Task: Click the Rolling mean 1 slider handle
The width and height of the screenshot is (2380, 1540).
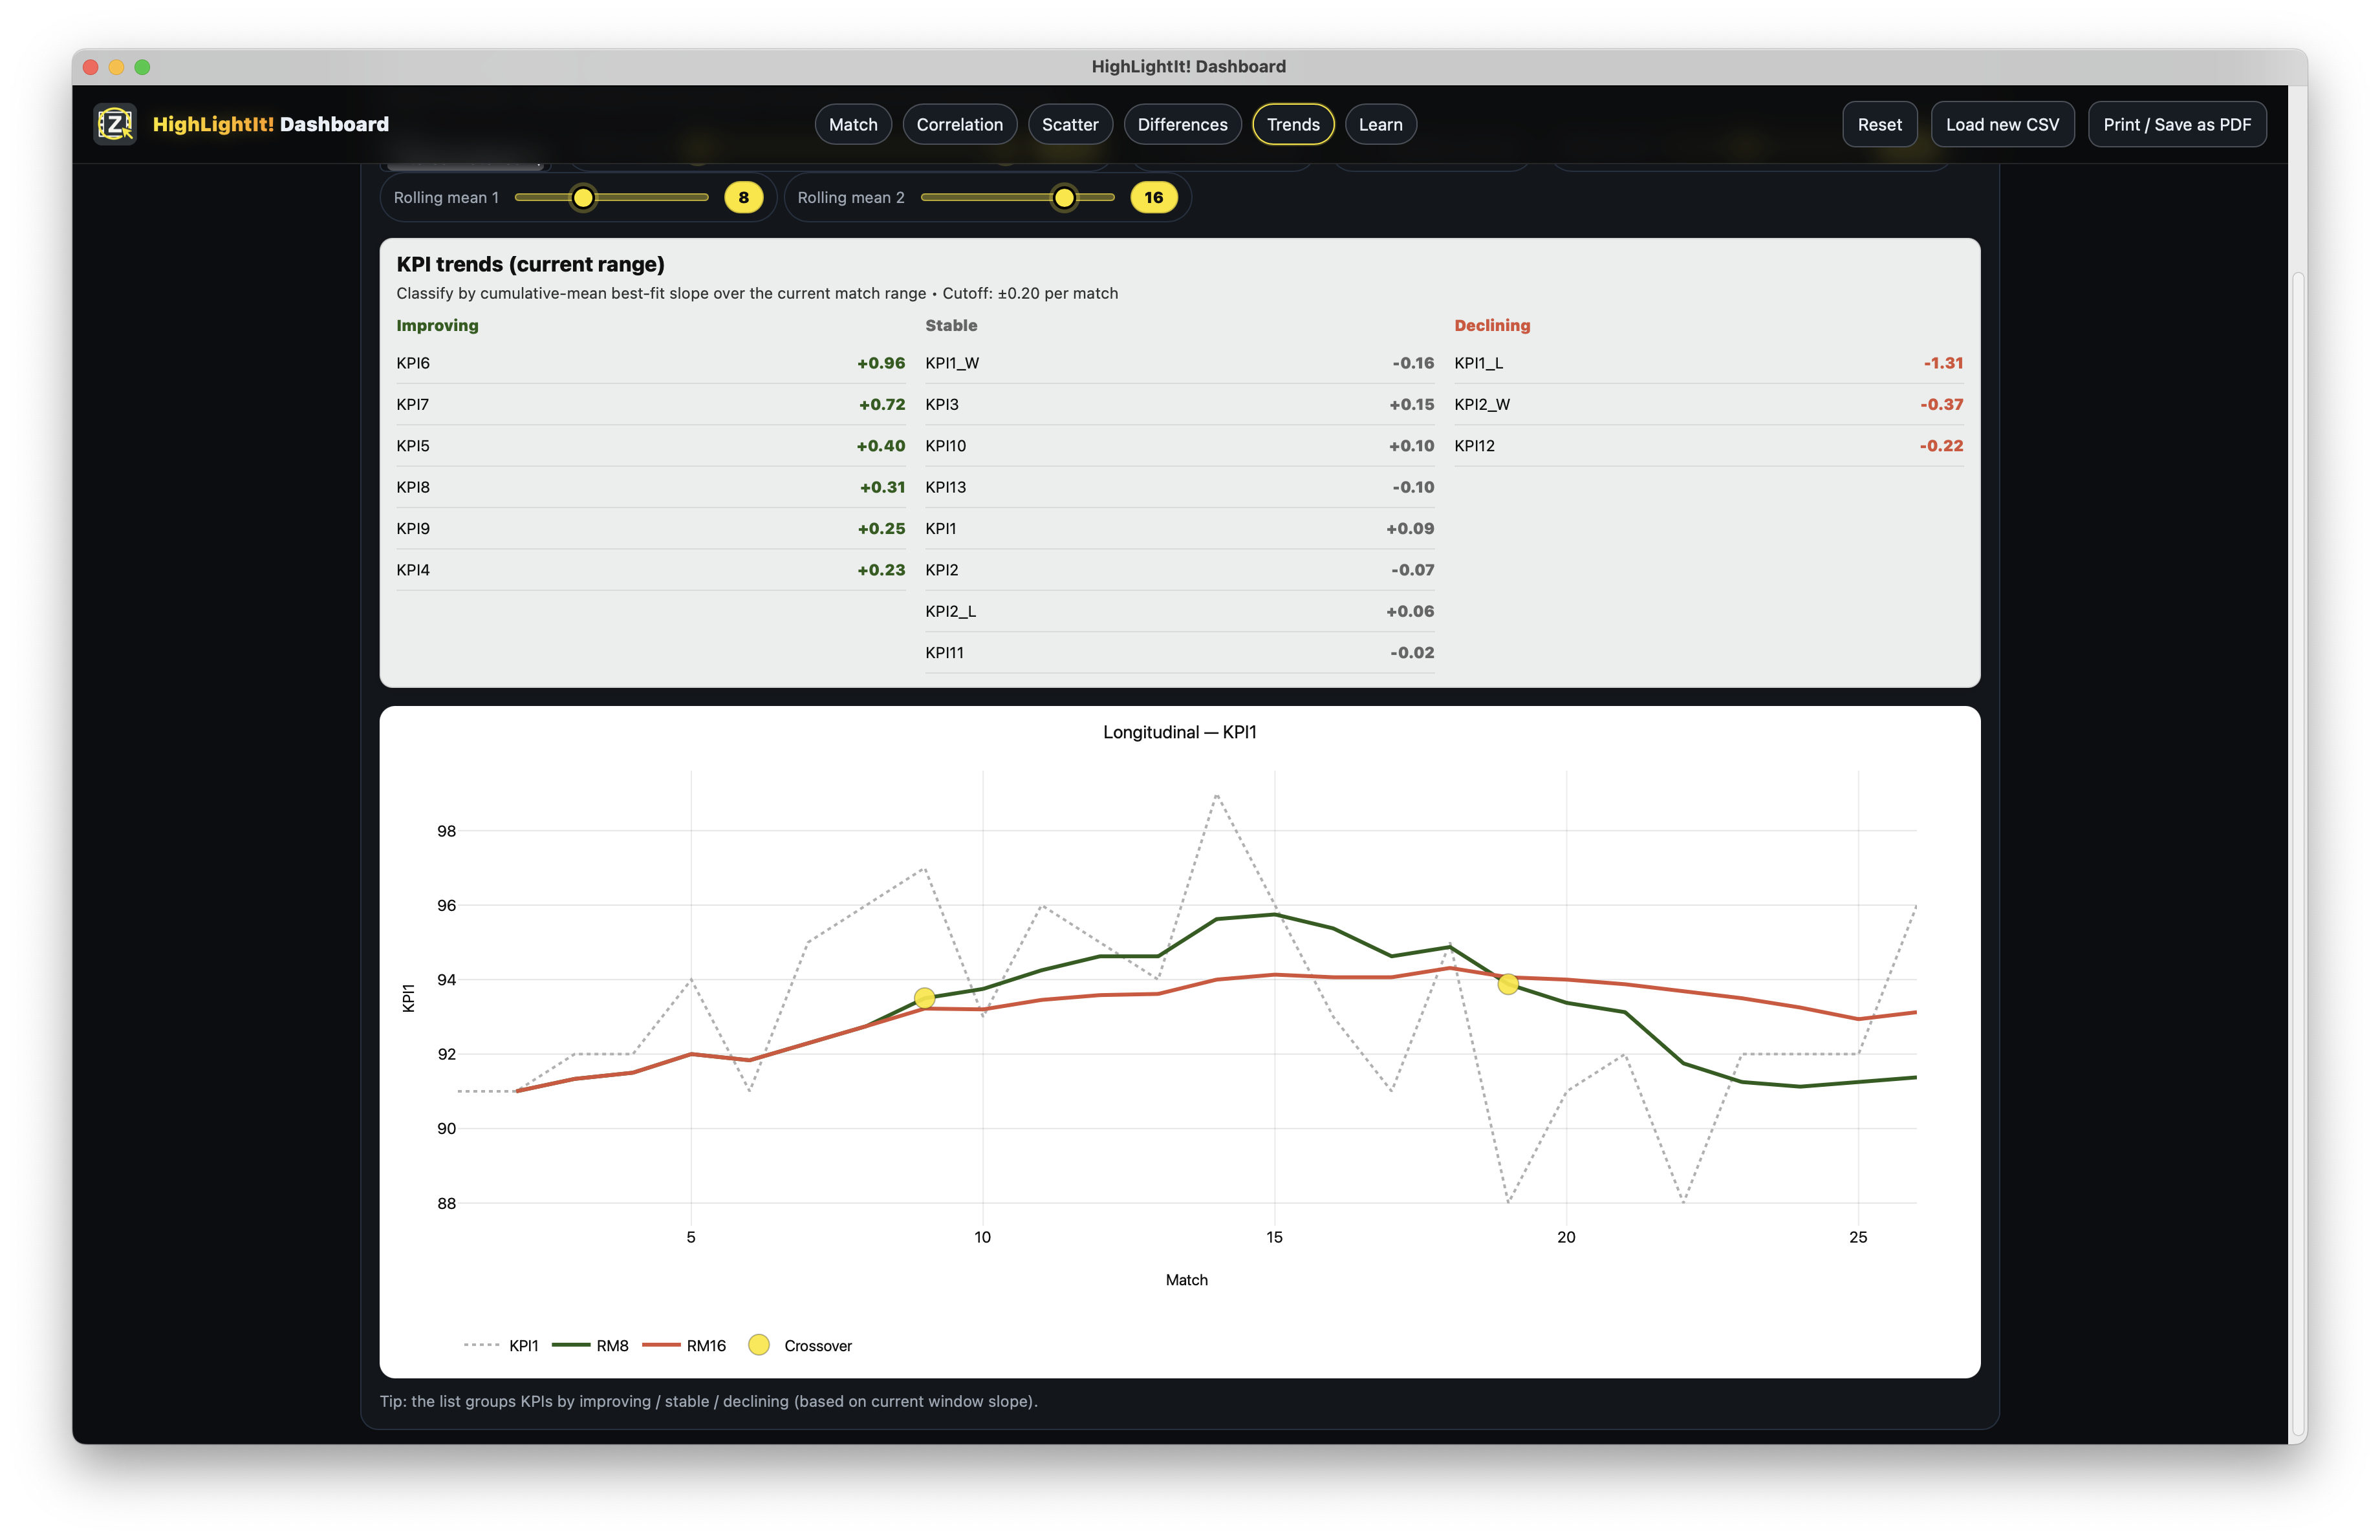Action: [583, 197]
